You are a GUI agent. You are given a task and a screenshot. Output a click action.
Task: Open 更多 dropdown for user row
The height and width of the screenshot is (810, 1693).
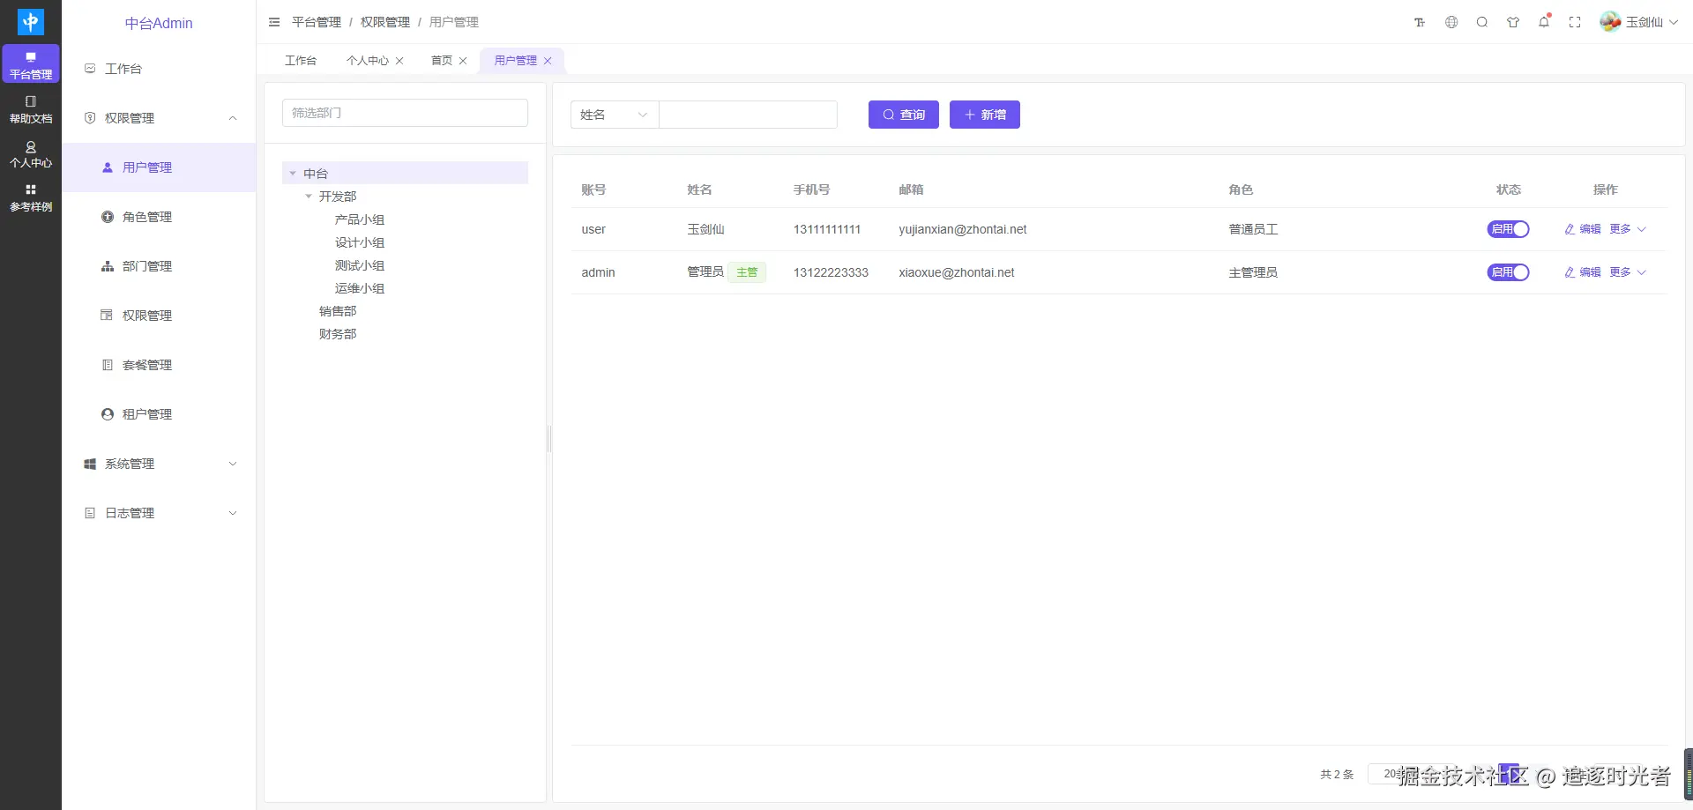pos(1628,229)
